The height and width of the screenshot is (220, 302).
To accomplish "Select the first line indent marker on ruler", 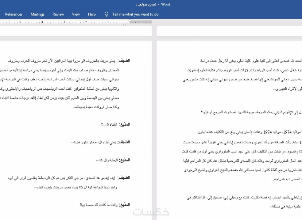I will [x=130, y=21].
